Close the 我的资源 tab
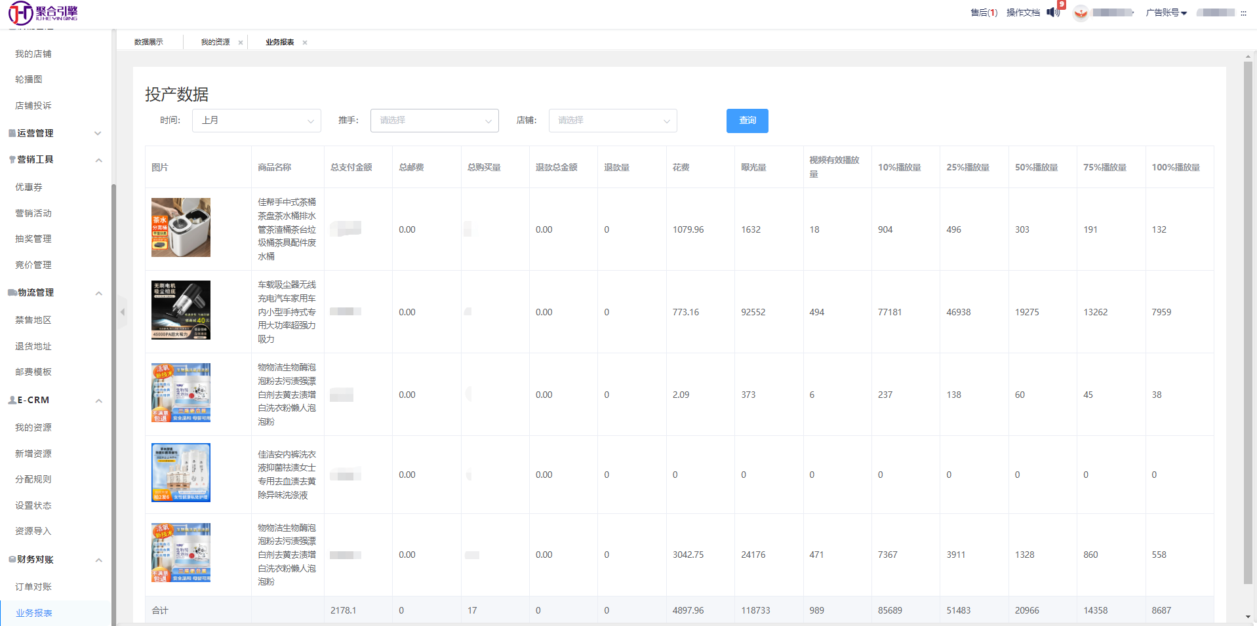This screenshot has width=1257, height=626. [x=241, y=43]
